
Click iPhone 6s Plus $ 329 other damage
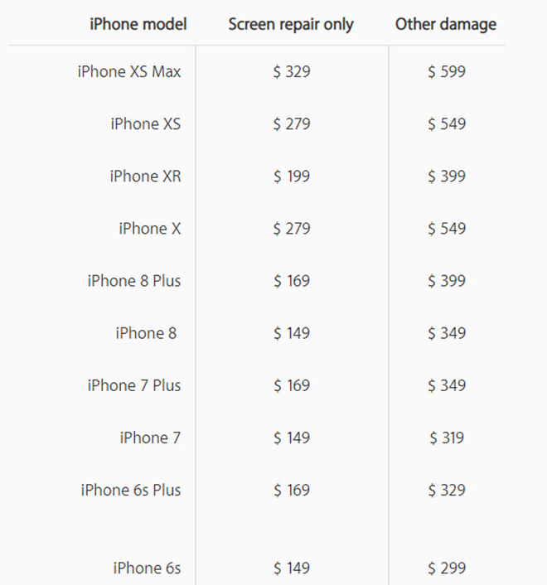(x=447, y=490)
